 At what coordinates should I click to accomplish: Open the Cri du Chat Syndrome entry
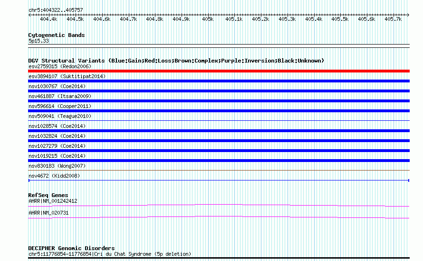click(x=110, y=254)
